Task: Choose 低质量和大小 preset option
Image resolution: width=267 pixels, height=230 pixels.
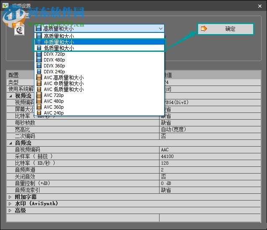Action: [99, 48]
